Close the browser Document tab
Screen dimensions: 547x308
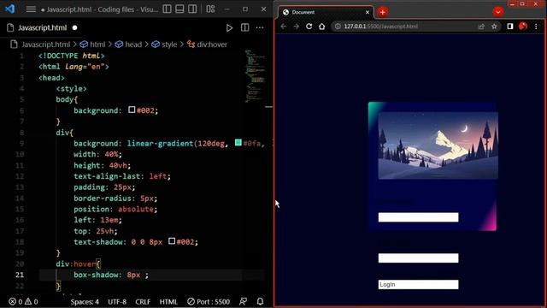click(368, 12)
